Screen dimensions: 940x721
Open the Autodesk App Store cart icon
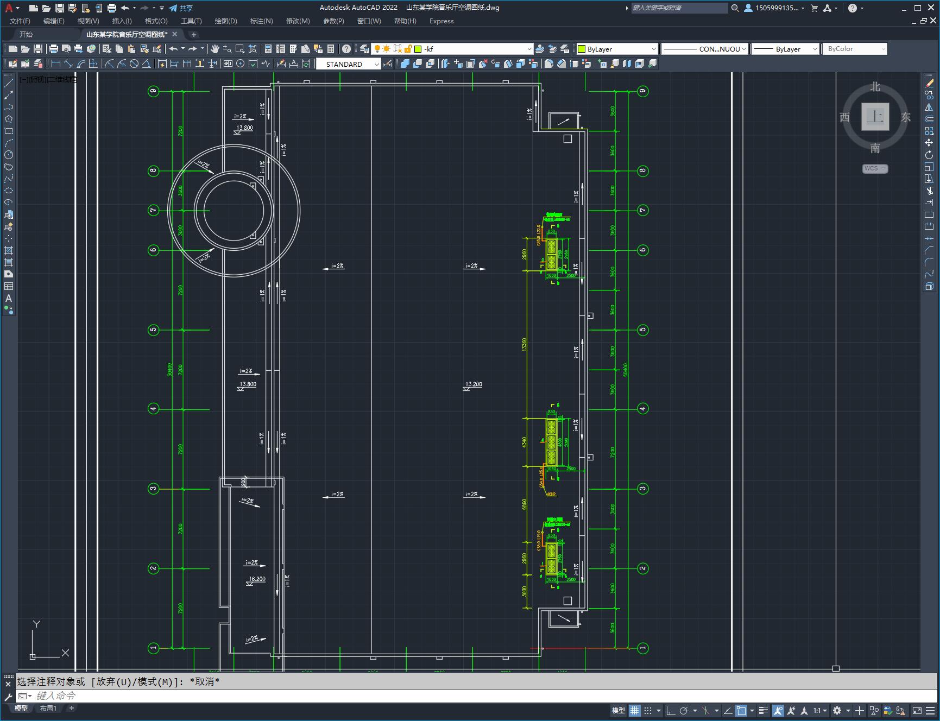[814, 8]
